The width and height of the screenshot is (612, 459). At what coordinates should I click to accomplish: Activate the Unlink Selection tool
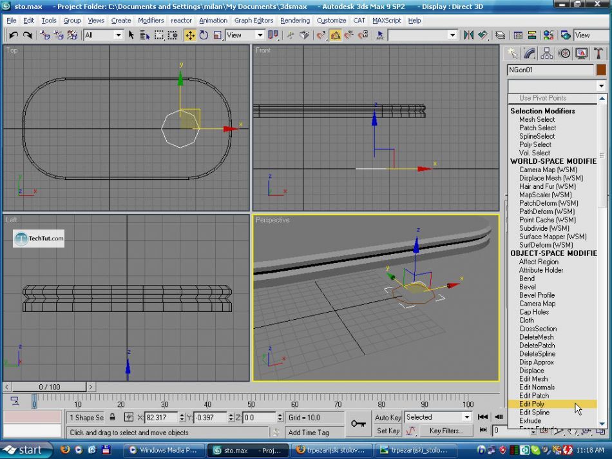click(59, 35)
